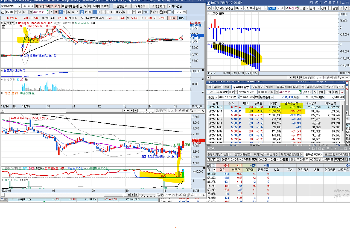This screenshot has width=350, height=228.
Task: Open the 일 period multiplier dropdown
Action: (64, 12)
